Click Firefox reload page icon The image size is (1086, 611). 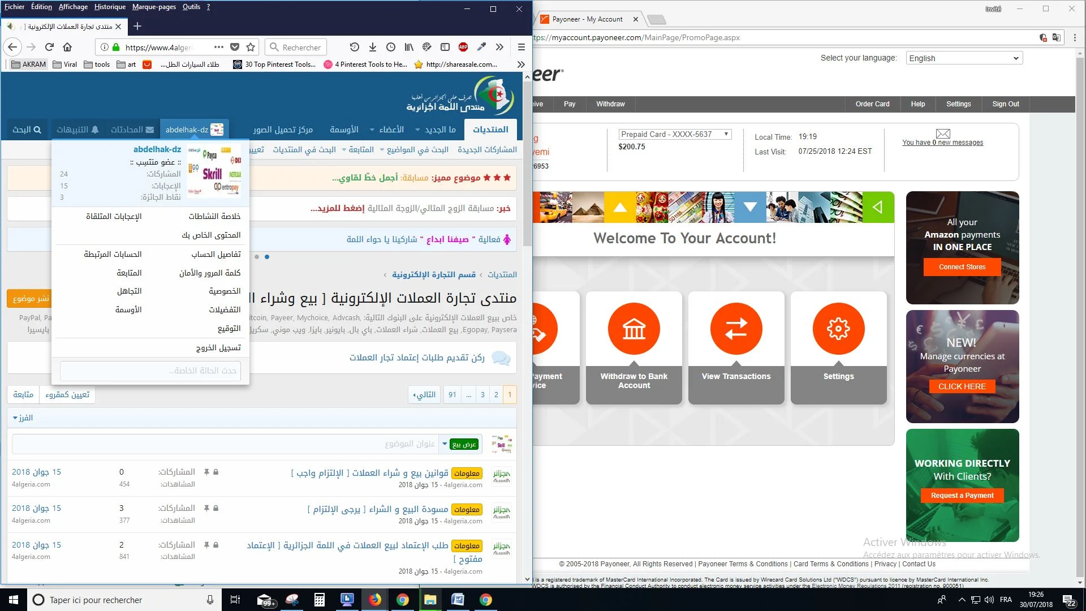(x=49, y=47)
